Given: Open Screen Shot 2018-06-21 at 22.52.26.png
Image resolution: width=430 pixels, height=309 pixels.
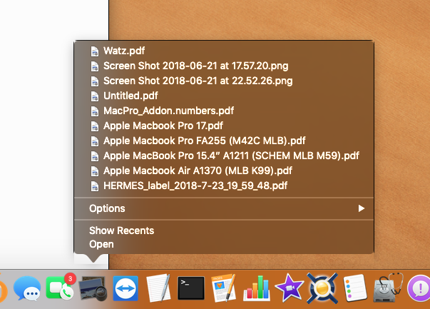Looking at the screenshot, I should coord(223,81).
